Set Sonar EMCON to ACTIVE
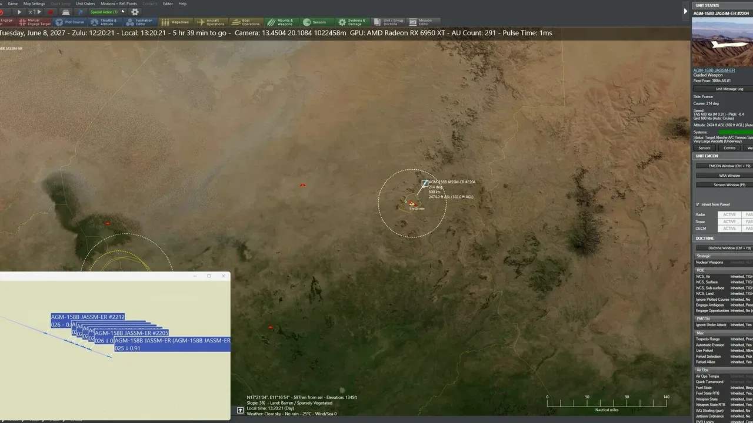Viewport: 753px width, 423px height. (729, 221)
